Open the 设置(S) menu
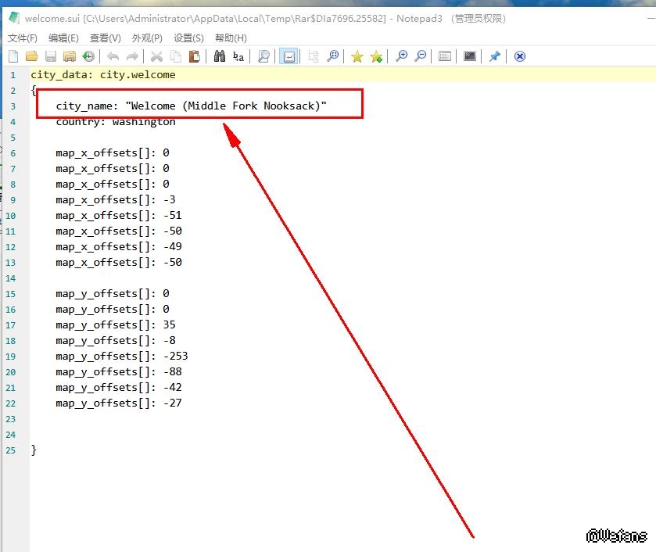656x552 pixels. pyautogui.click(x=188, y=38)
